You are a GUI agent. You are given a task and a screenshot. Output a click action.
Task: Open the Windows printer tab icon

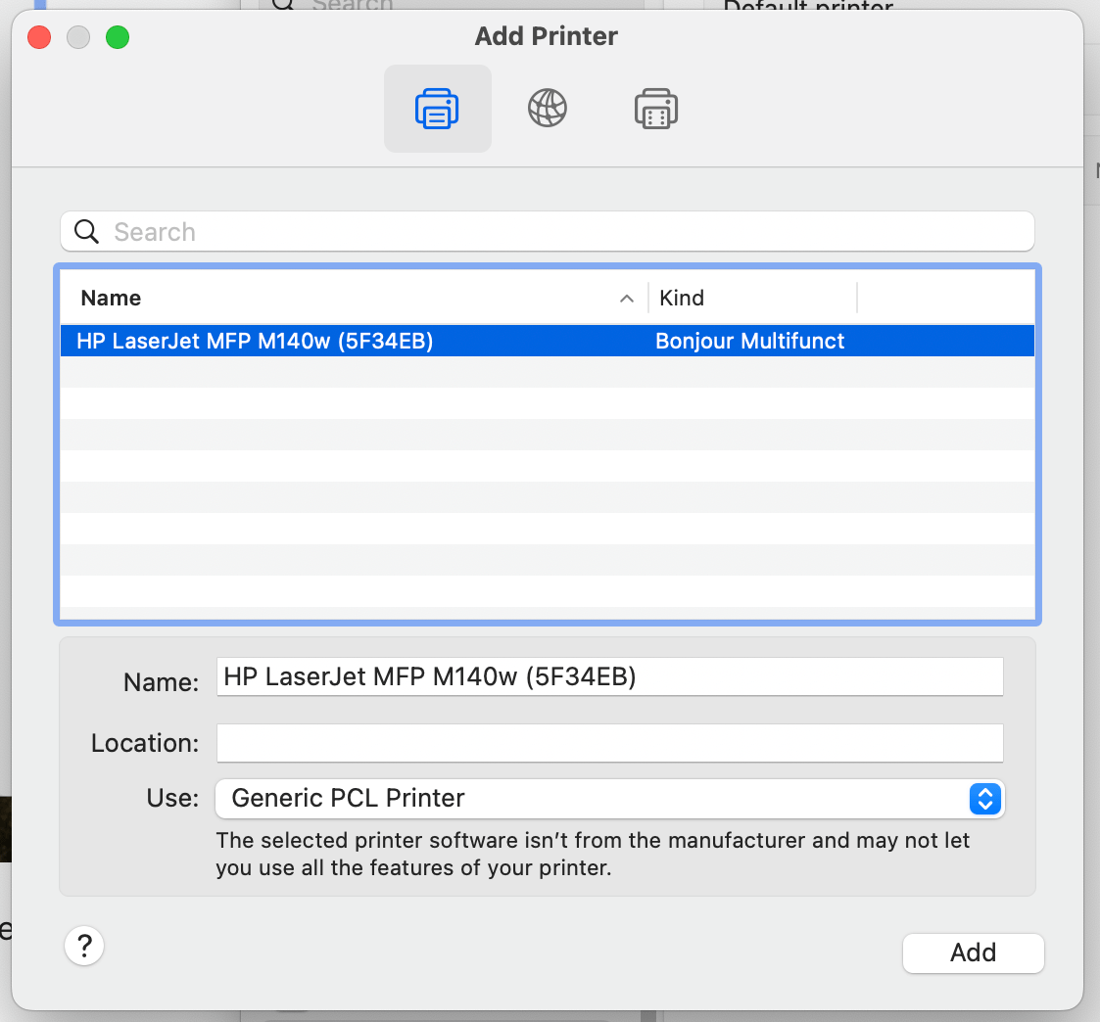click(656, 109)
